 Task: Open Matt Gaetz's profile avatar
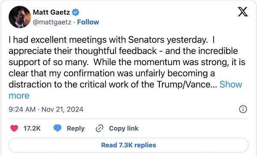coord(20,17)
